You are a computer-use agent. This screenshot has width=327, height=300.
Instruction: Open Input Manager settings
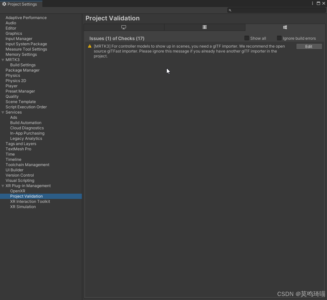tap(19, 39)
